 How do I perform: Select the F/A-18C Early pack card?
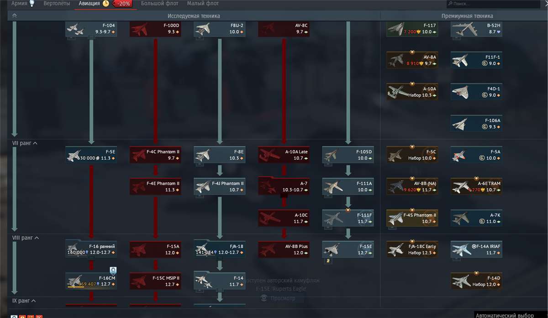click(x=412, y=249)
